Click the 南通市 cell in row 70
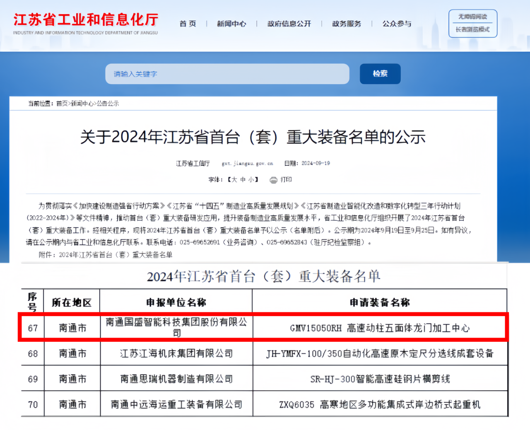Screen dimensions: 530x430 (72, 405)
